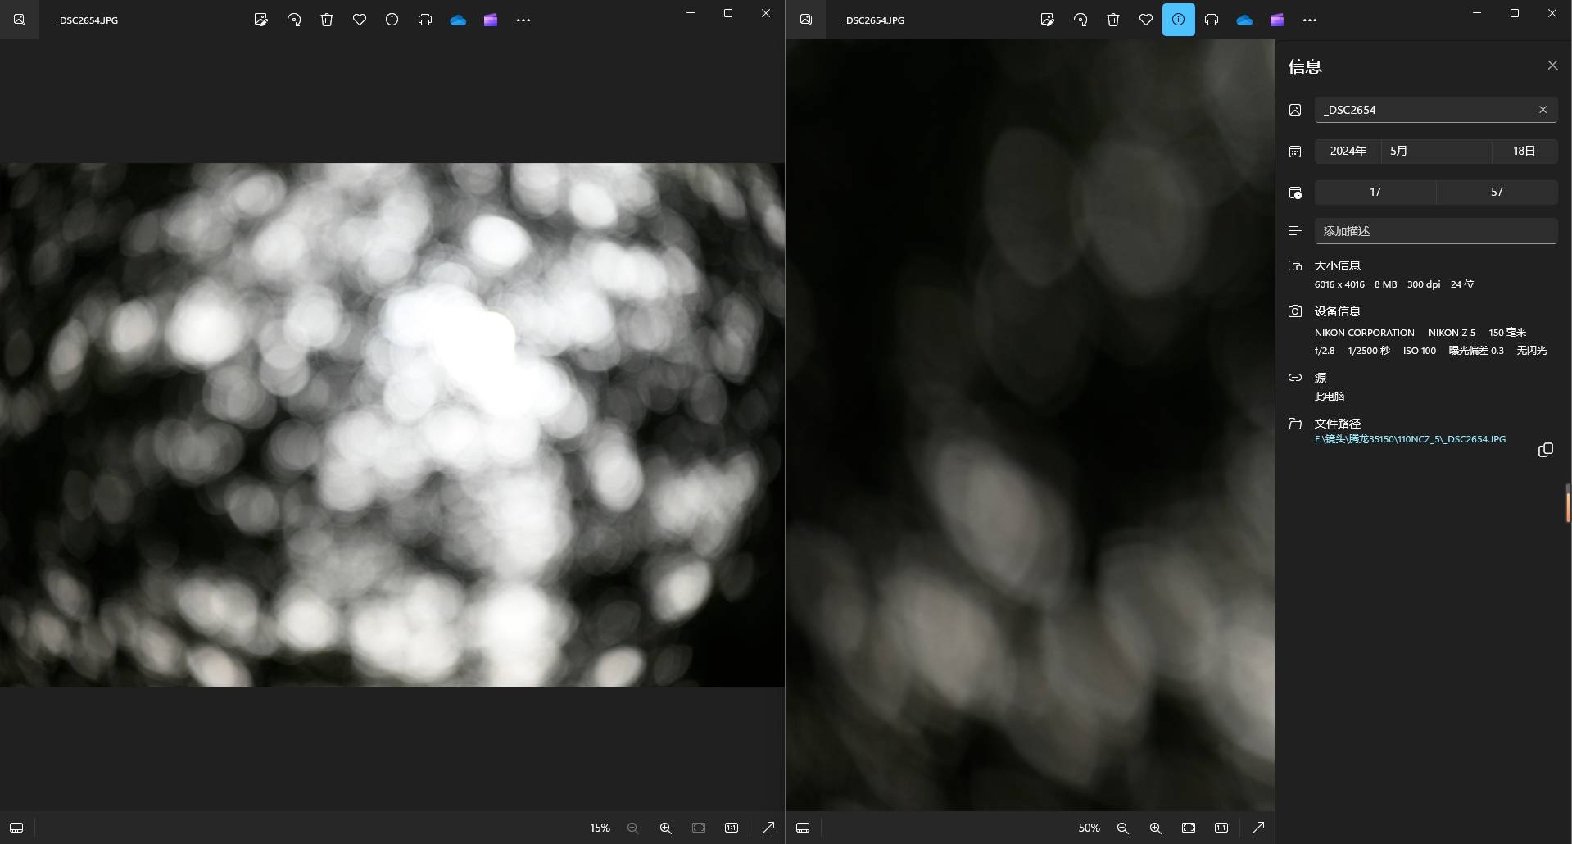This screenshot has height=844, width=1572.
Task: Open the 2024年 year field
Action: pyautogui.click(x=1348, y=151)
